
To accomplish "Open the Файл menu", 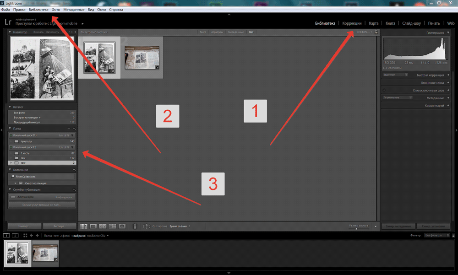I will point(5,10).
